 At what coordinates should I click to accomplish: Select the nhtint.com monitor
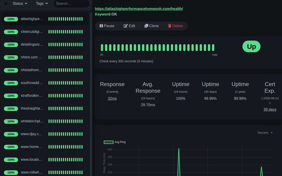[x=45, y=57]
